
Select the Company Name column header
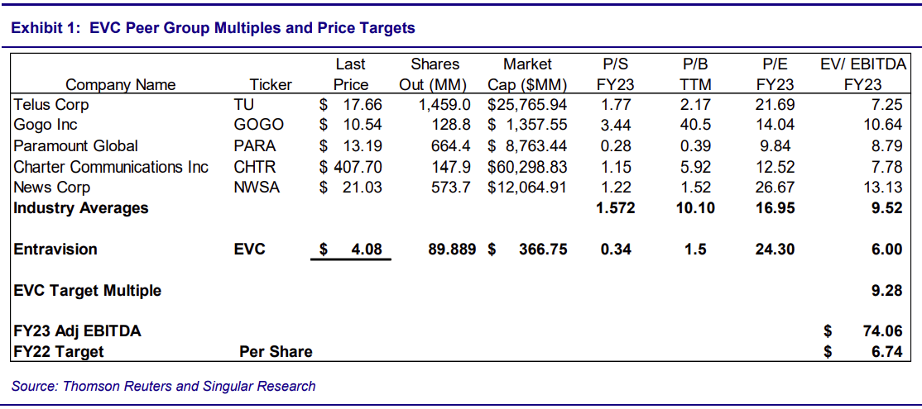(x=121, y=84)
